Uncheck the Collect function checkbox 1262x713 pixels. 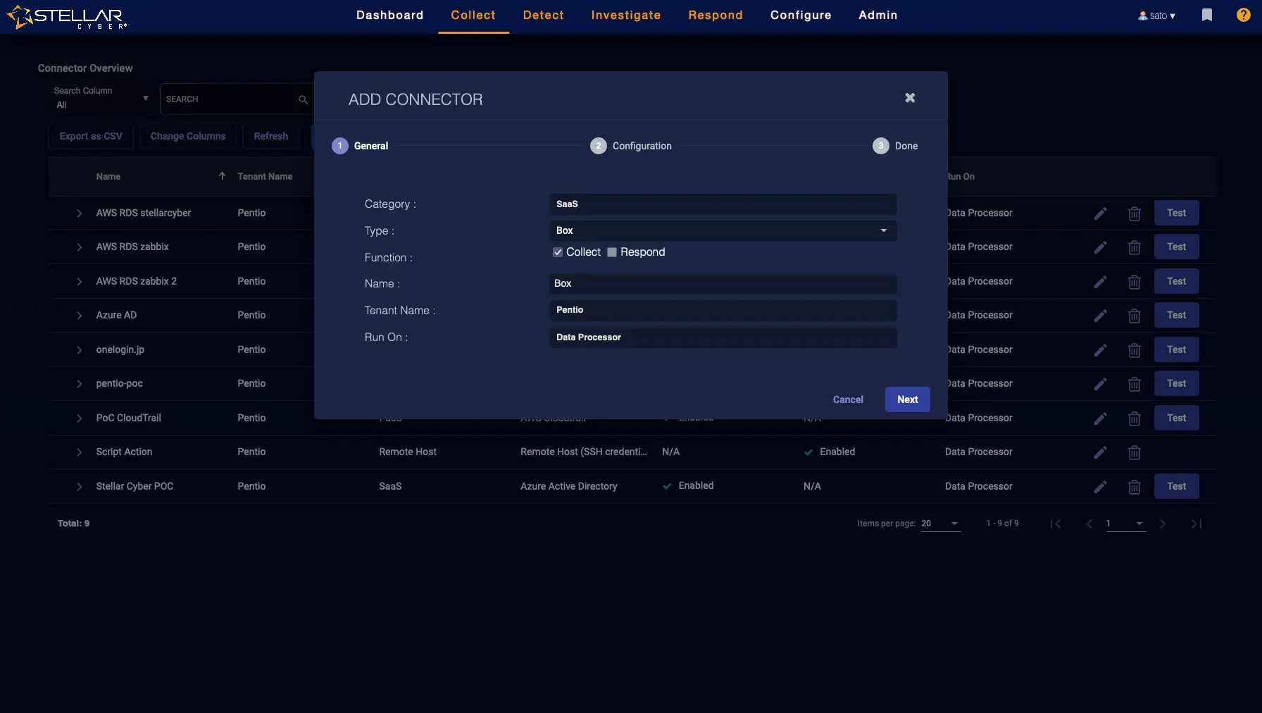coord(558,252)
